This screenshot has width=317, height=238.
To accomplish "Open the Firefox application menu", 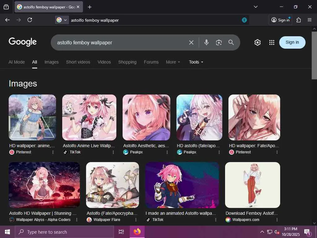I will [310, 20].
